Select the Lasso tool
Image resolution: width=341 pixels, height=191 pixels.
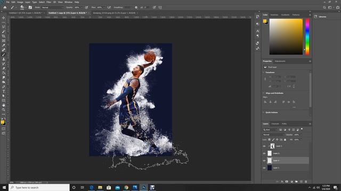[4, 27]
